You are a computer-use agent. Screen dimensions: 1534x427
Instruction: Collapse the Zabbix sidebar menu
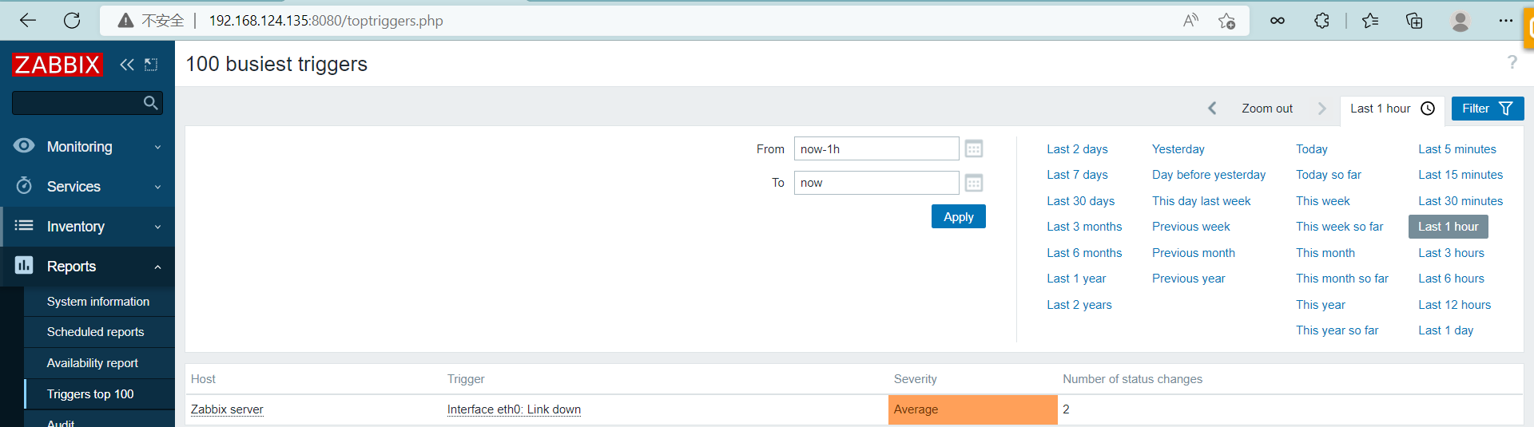click(126, 65)
